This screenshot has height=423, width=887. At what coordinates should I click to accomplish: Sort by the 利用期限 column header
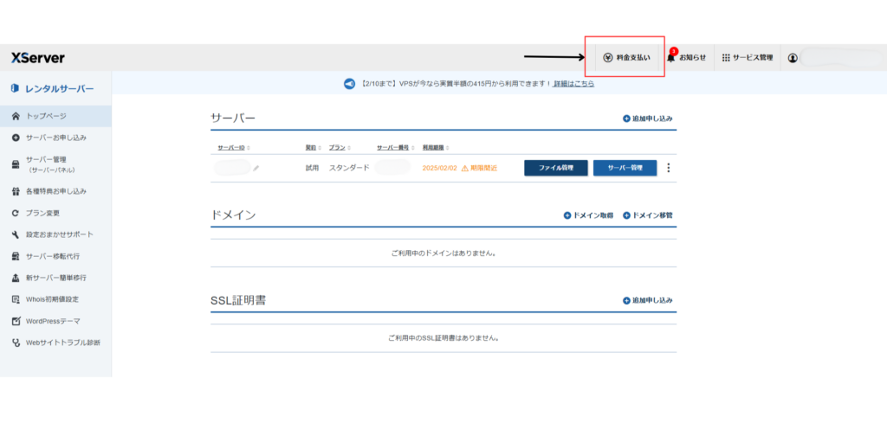pos(434,148)
